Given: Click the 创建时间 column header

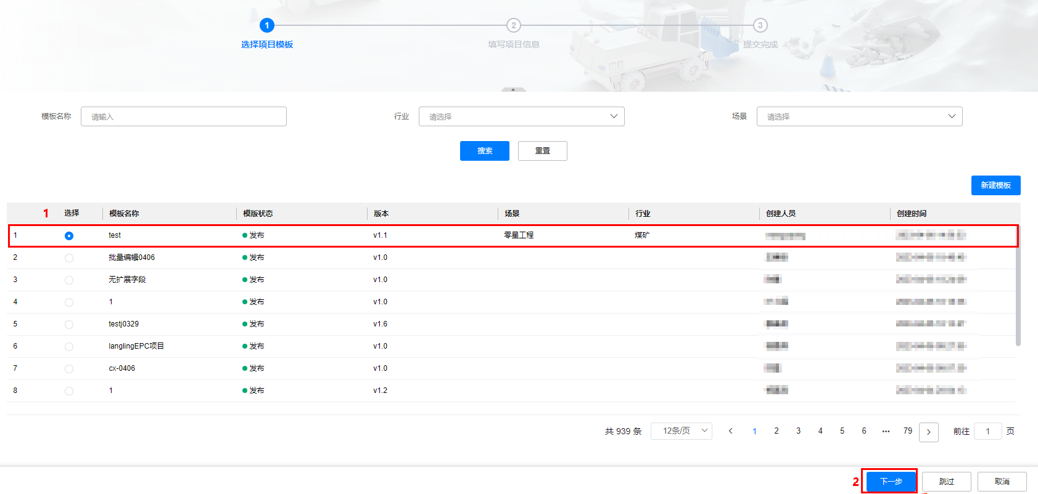Looking at the screenshot, I should pos(912,214).
